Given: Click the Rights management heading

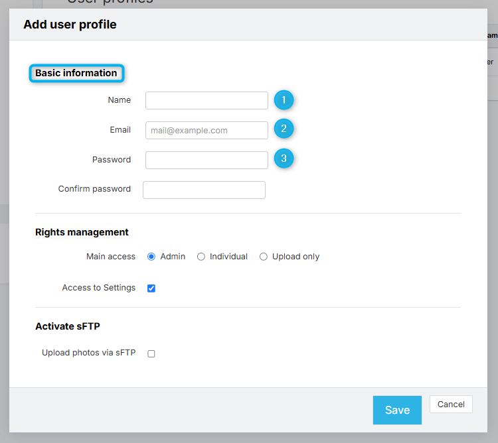Looking at the screenshot, I should 82,232.
